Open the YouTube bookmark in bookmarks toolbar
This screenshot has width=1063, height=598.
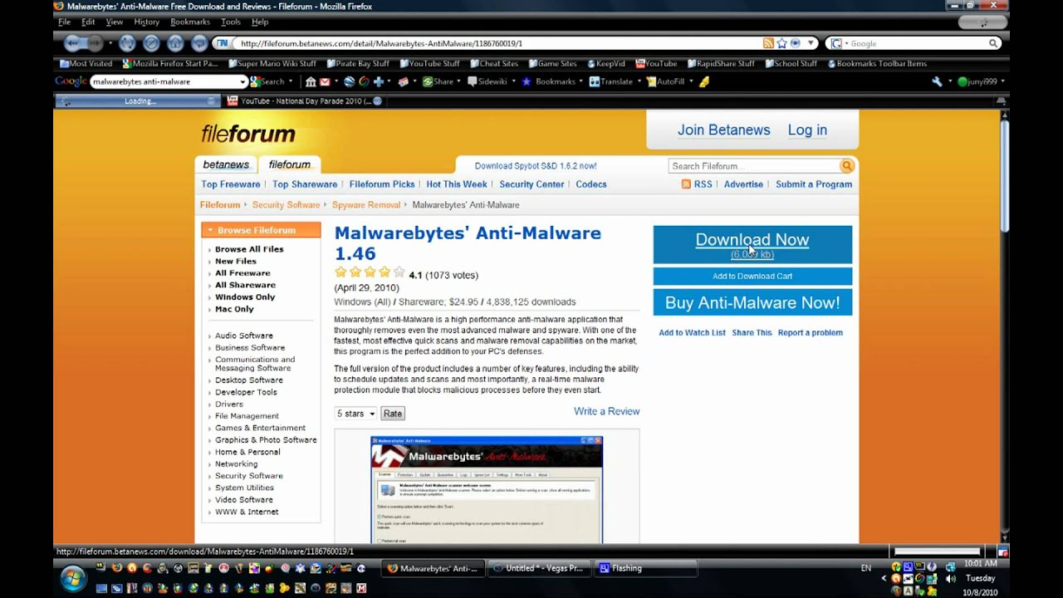click(656, 63)
